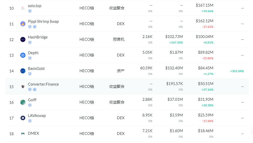Click the HashBridge project logo

coord(23,39)
